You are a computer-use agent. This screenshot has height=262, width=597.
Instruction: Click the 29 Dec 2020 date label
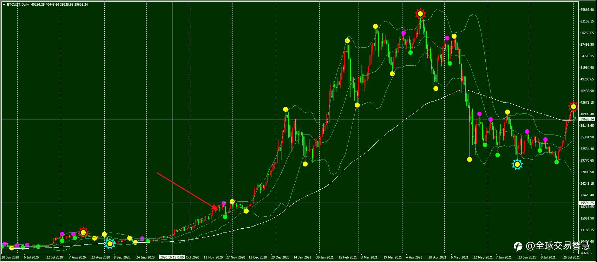[x=280, y=257]
